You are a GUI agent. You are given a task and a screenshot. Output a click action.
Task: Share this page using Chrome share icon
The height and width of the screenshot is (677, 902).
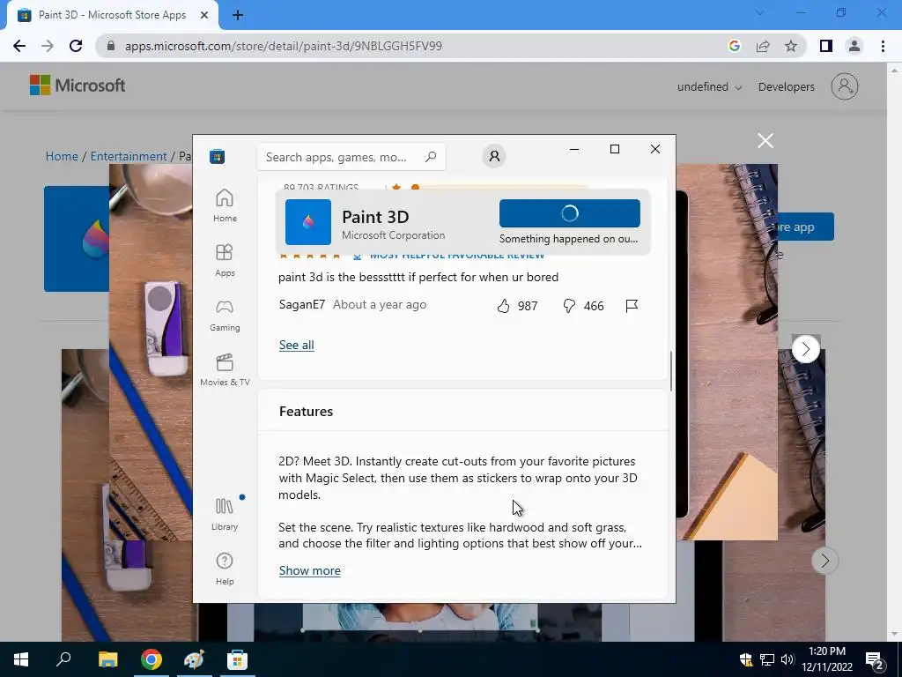pos(763,46)
